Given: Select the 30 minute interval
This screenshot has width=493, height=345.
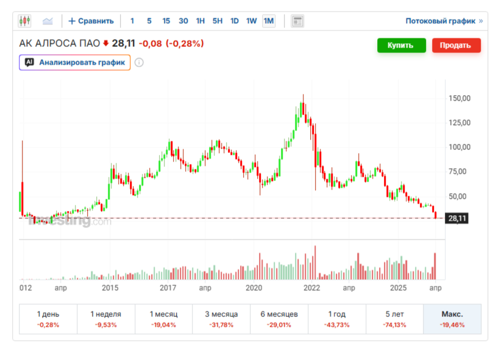Looking at the screenshot, I should (x=183, y=21).
